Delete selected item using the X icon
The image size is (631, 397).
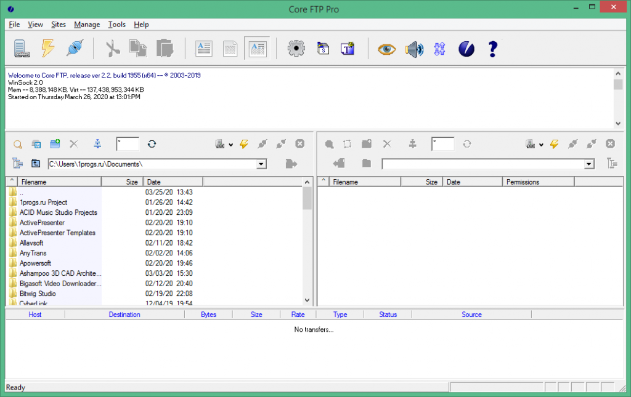tap(73, 143)
